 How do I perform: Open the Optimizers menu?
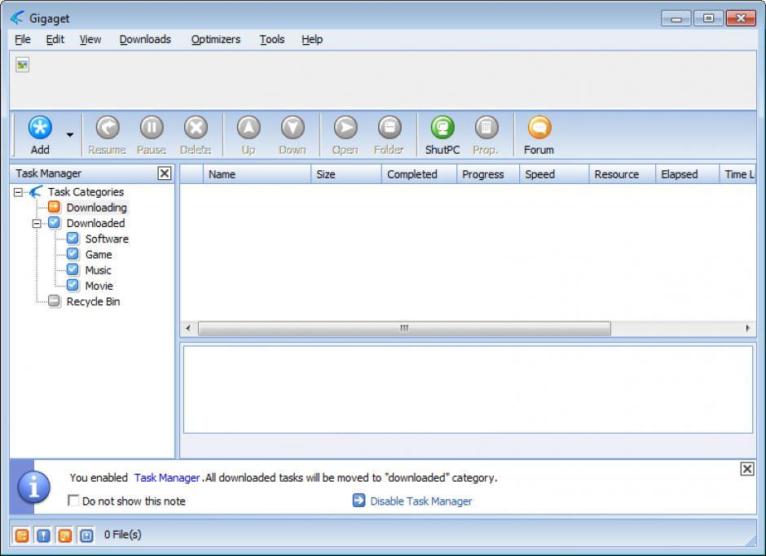[x=216, y=40]
